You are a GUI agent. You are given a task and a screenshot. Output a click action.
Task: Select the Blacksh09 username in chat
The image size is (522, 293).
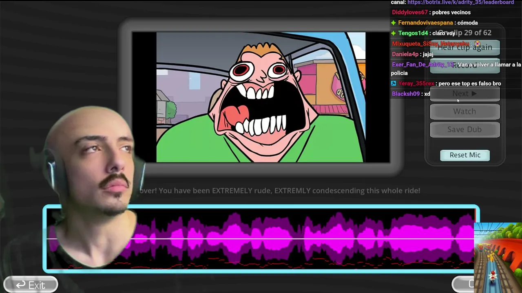point(406,94)
